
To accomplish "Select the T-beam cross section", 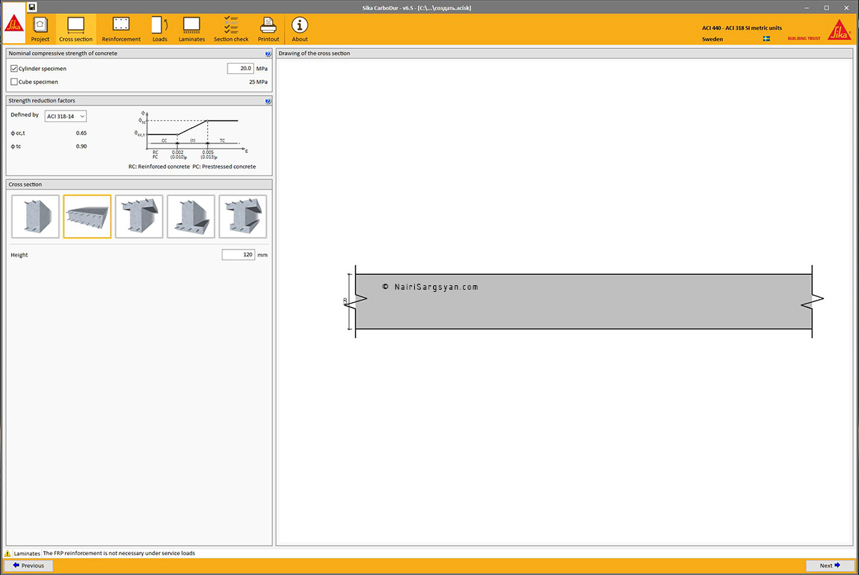I will [x=139, y=217].
